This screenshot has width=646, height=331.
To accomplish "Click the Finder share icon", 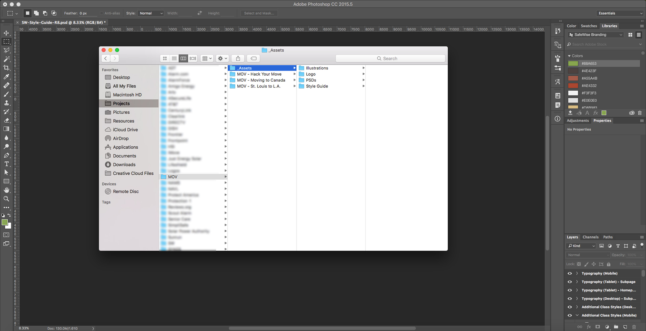I will pyautogui.click(x=238, y=58).
